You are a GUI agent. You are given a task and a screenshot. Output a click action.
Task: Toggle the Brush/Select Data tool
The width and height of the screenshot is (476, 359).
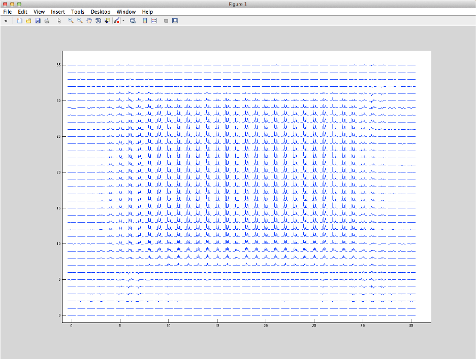(x=116, y=21)
